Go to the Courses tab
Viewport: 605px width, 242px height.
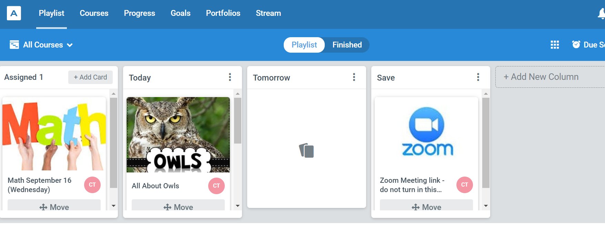click(x=94, y=13)
